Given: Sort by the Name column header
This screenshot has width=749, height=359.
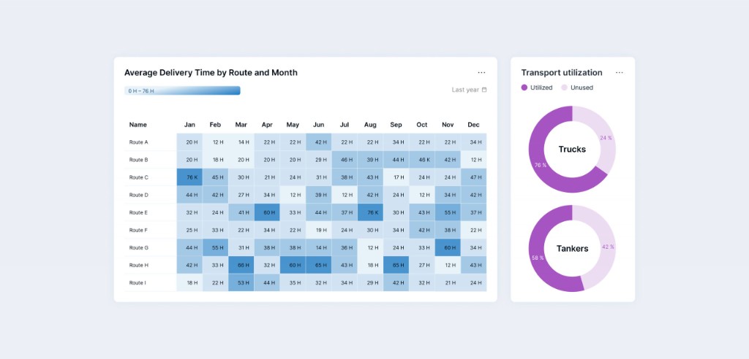Looking at the screenshot, I should point(138,125).
